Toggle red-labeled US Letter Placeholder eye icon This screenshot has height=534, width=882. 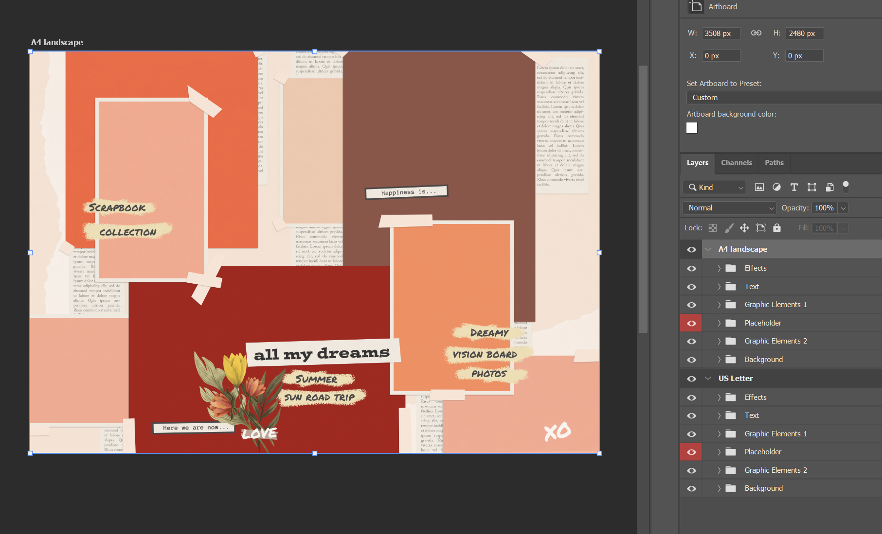click(691, 452)
